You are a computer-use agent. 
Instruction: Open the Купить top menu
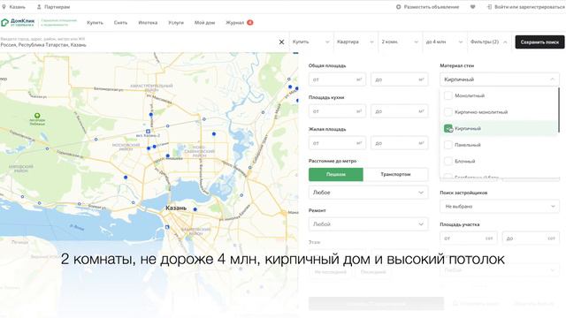95,23
